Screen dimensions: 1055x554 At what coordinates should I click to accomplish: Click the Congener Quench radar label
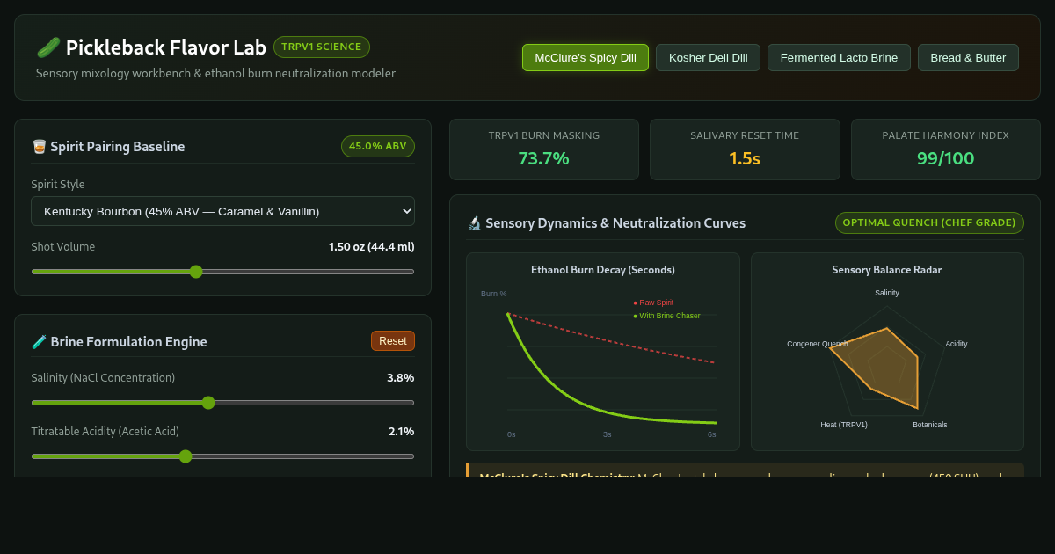(818, 344)
